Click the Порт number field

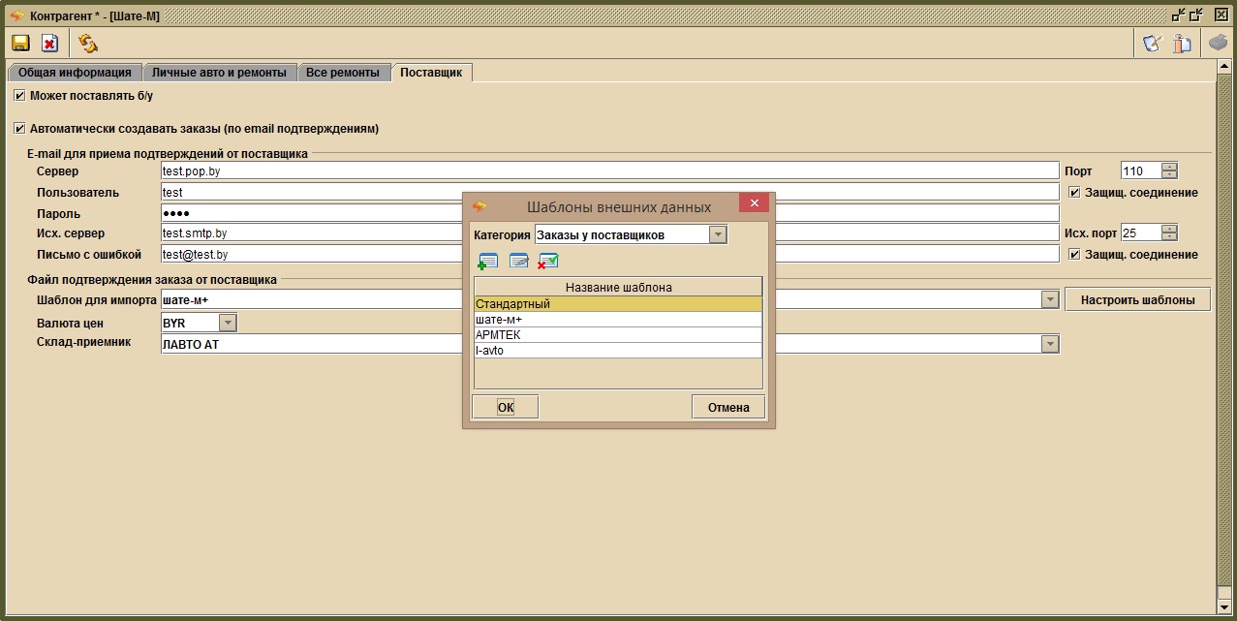(x=1141, y=171)
